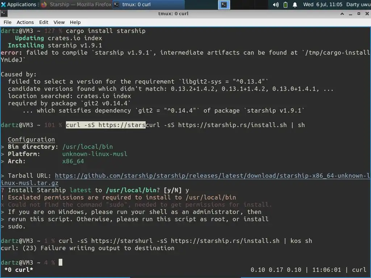Click terminal icon beside tmux taskbar label

(x=116, y=4)
